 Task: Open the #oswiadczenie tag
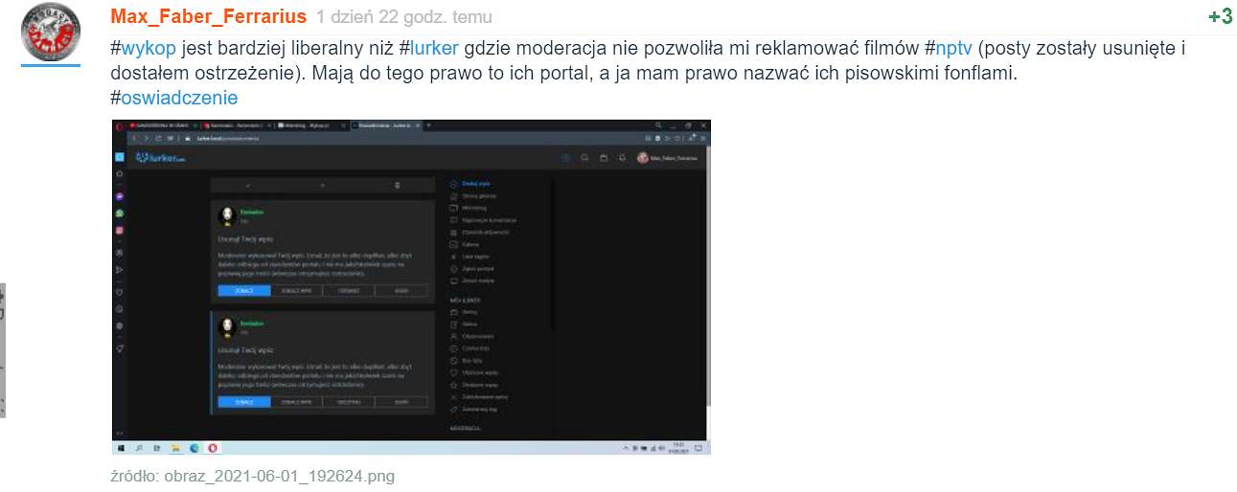click(174, 98)
